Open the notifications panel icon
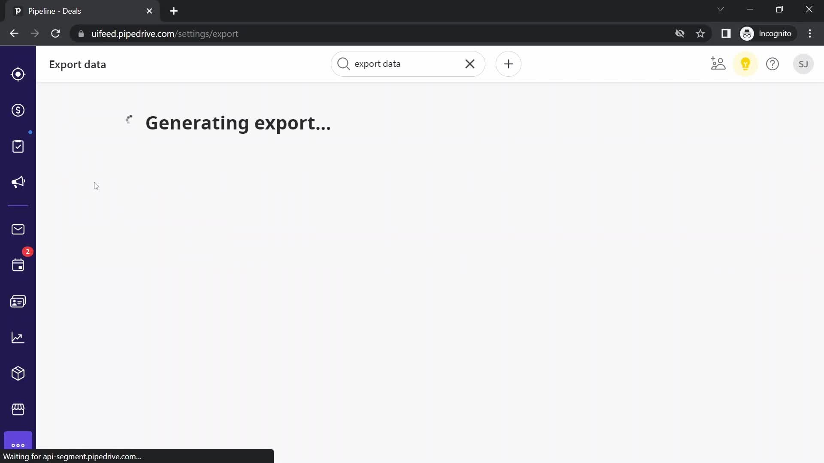The width and height of the screenshot is (824, 463). click(745, 64)
